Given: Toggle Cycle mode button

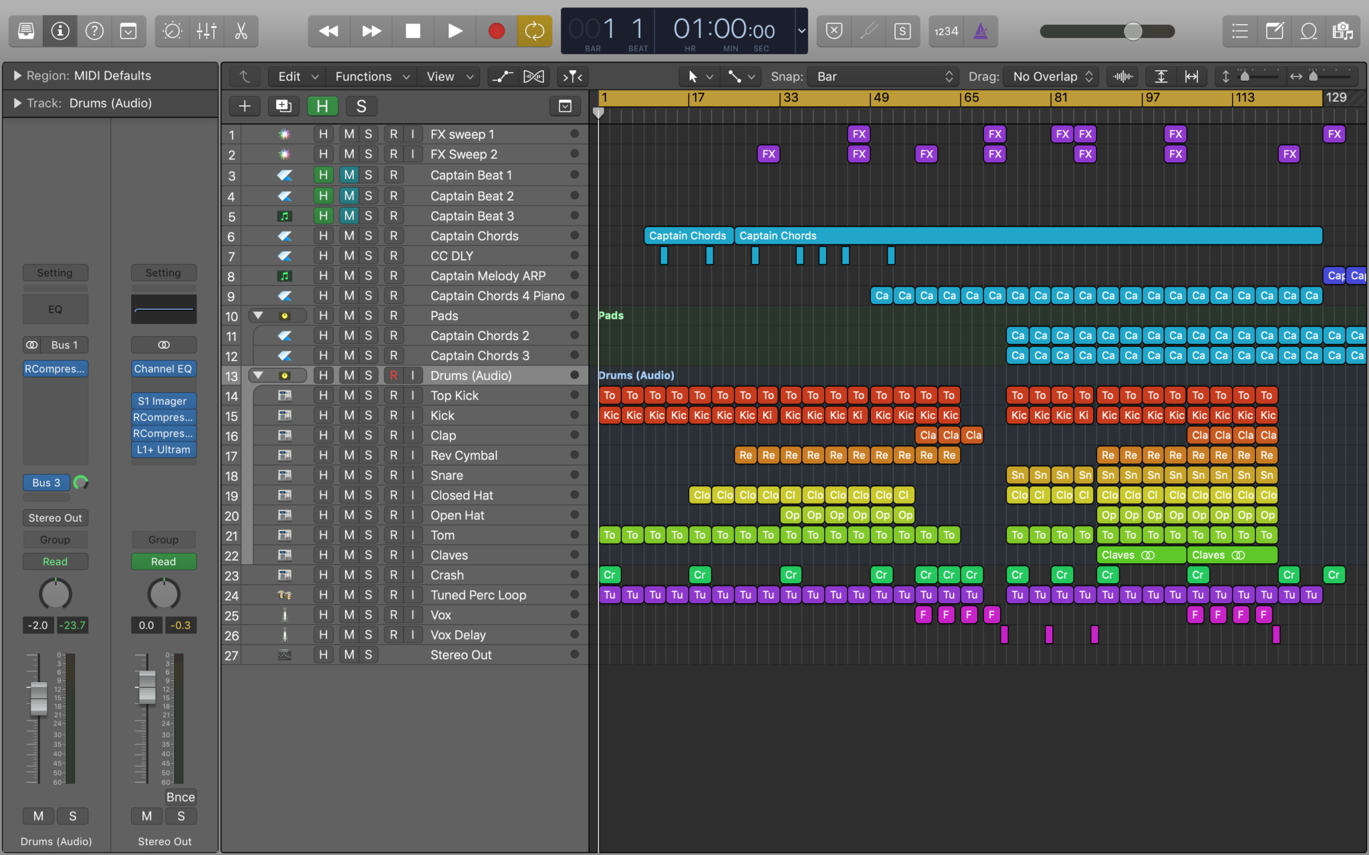Looking at the screenshot, I should click(535, 31).
